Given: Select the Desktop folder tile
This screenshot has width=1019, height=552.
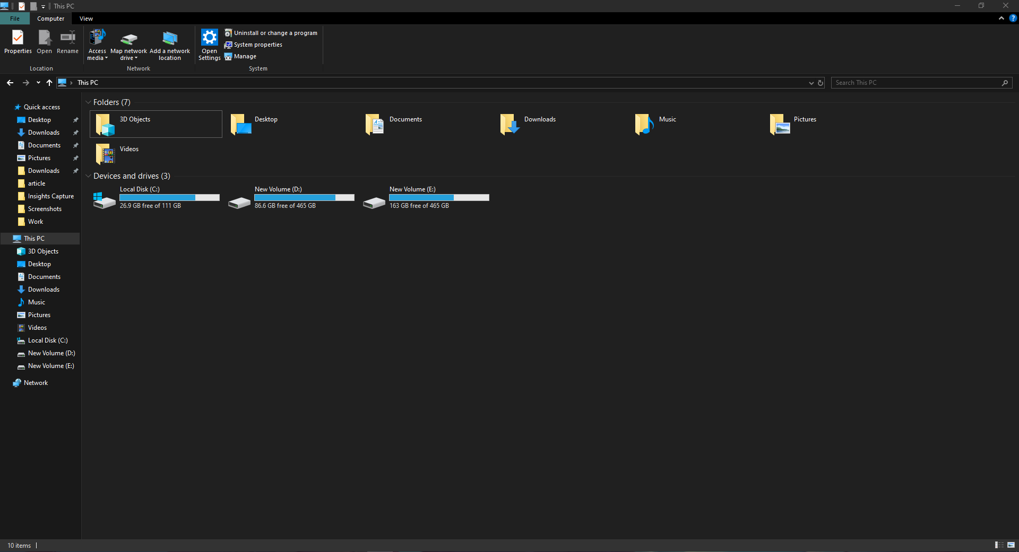Looking at the screenshot, I should pyautogui.click(x=291, y=124).
